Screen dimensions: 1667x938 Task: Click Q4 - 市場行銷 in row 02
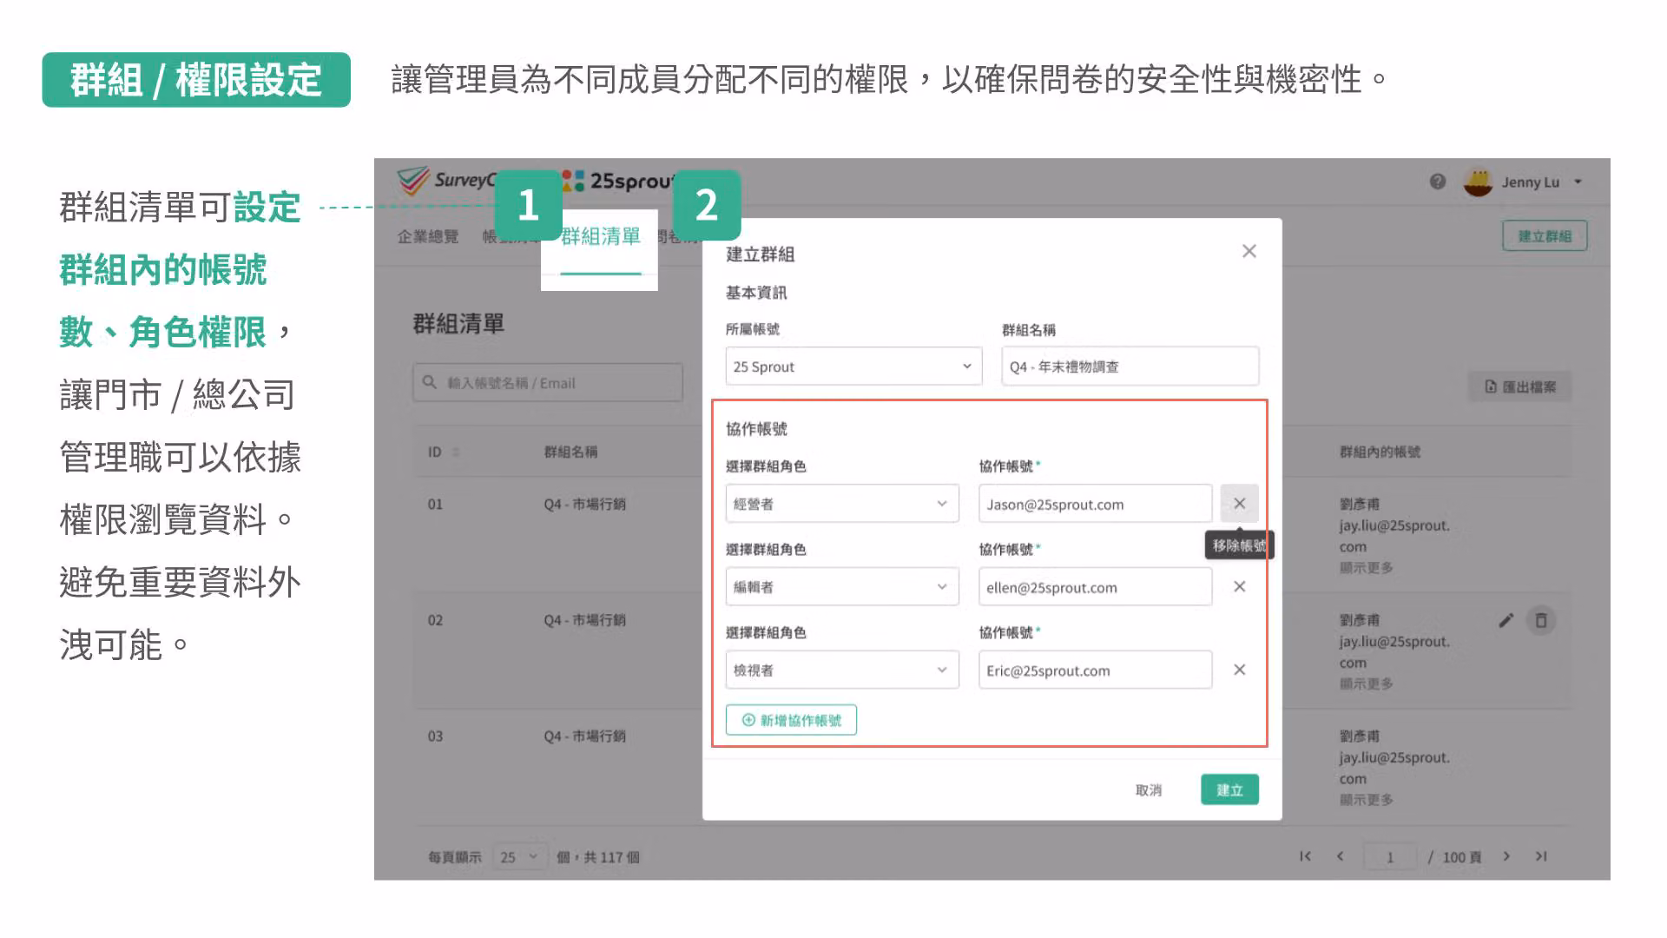(x=584, y=620)
